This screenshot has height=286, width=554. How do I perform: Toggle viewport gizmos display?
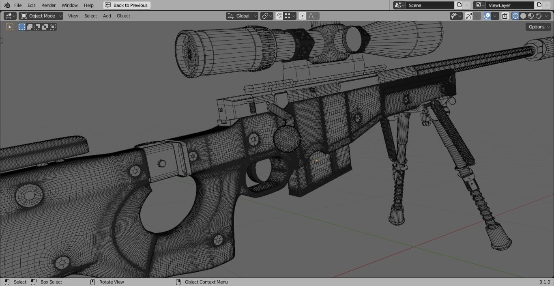pos(469,16)
